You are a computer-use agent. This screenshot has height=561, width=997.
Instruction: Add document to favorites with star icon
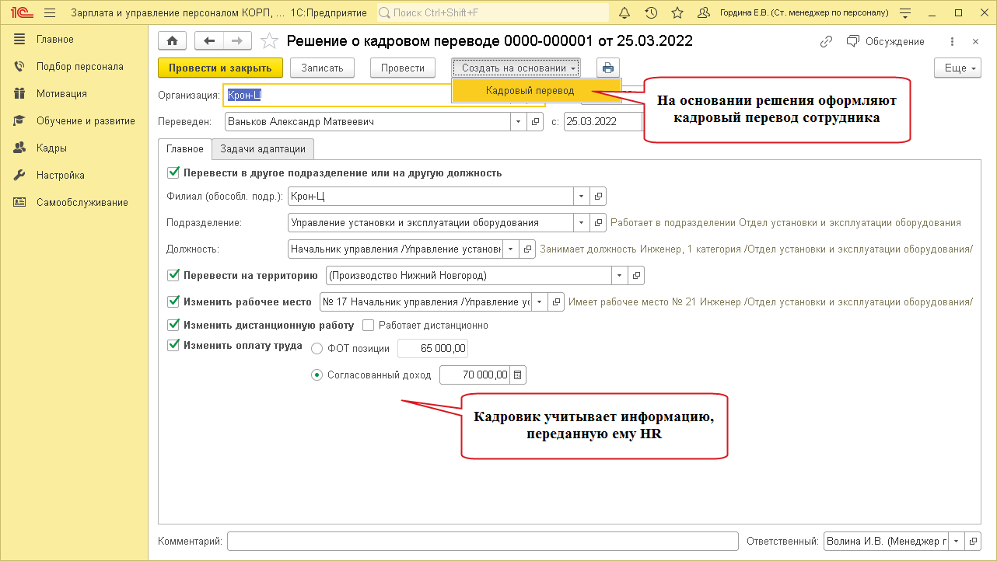(269, 41)
